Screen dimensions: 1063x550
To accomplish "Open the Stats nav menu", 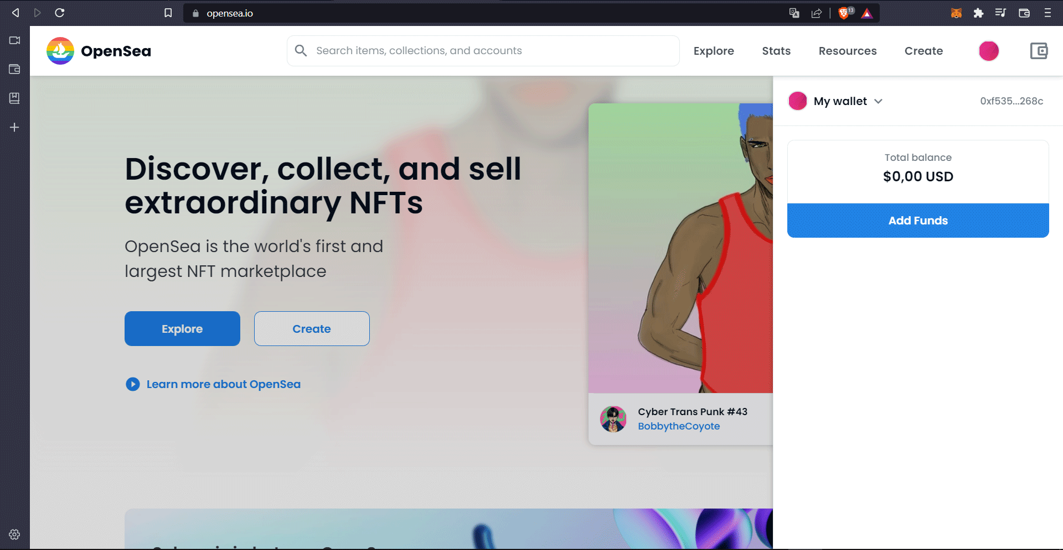I will click(776, 51).
